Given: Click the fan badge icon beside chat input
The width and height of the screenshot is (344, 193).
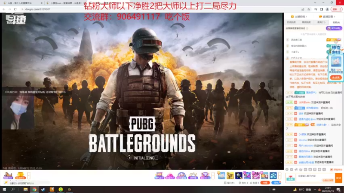Looking at the screenshot, I should 291,178.
